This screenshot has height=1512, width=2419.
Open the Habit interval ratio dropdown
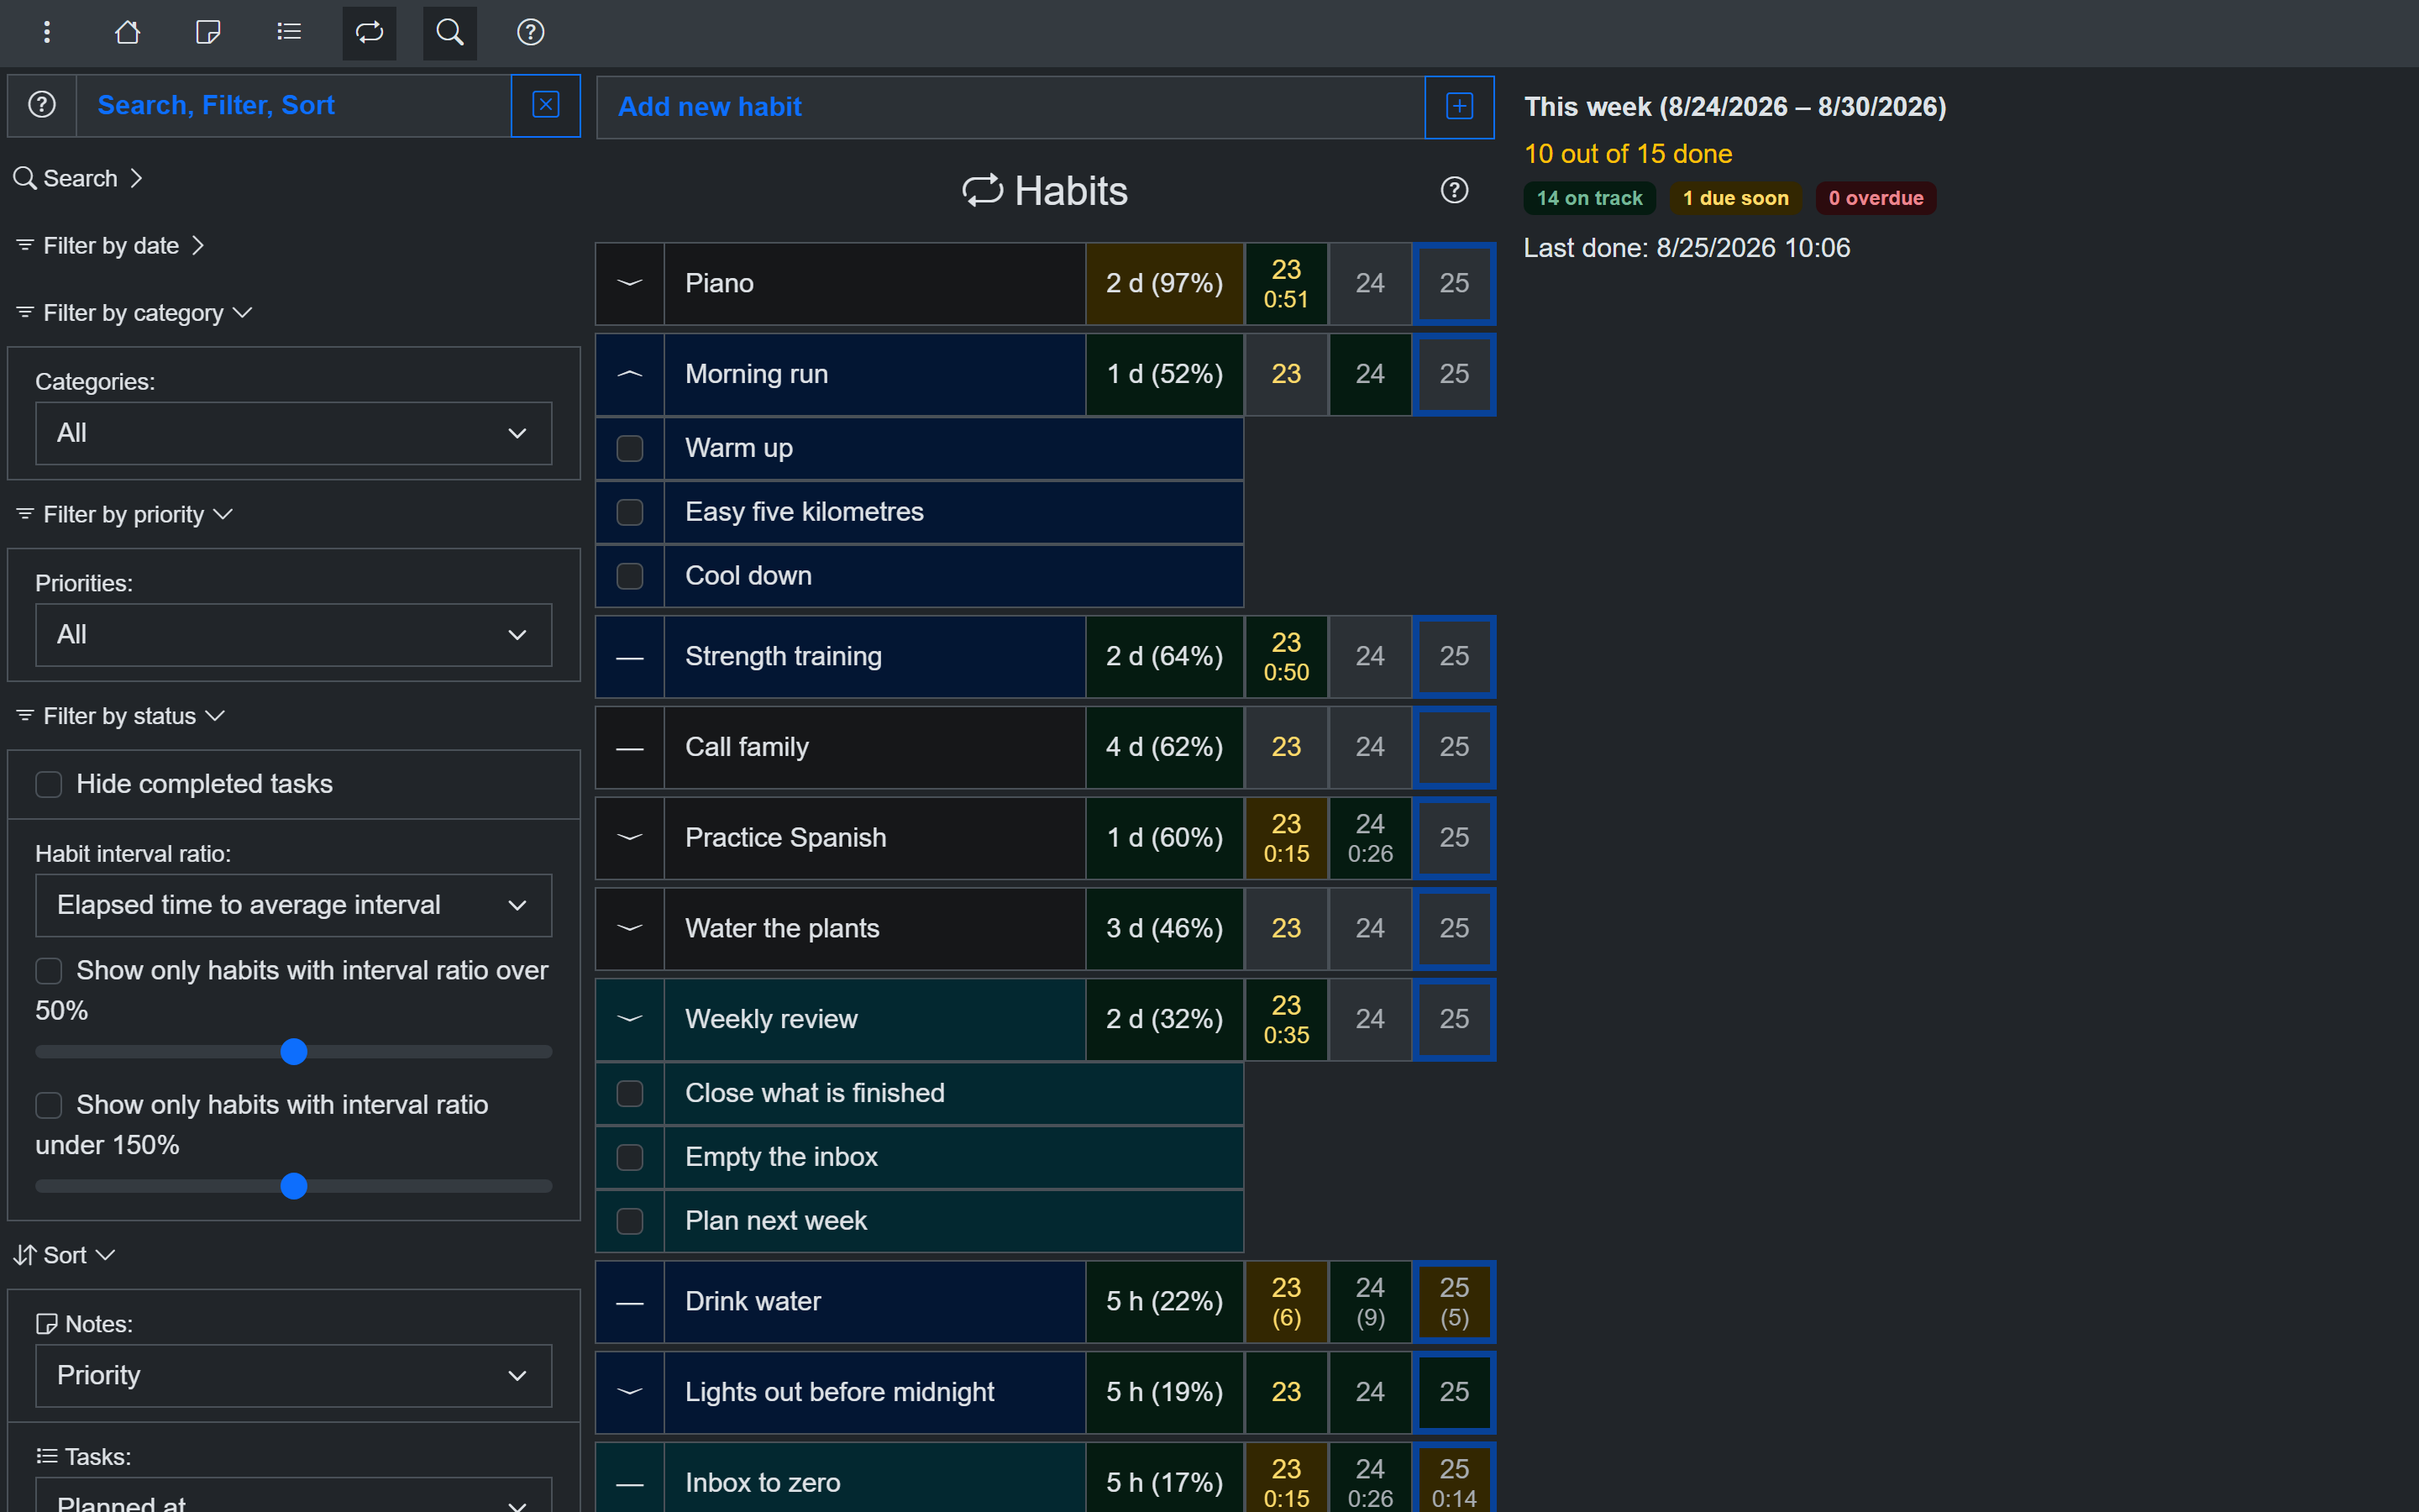click(x=294, y=905)
